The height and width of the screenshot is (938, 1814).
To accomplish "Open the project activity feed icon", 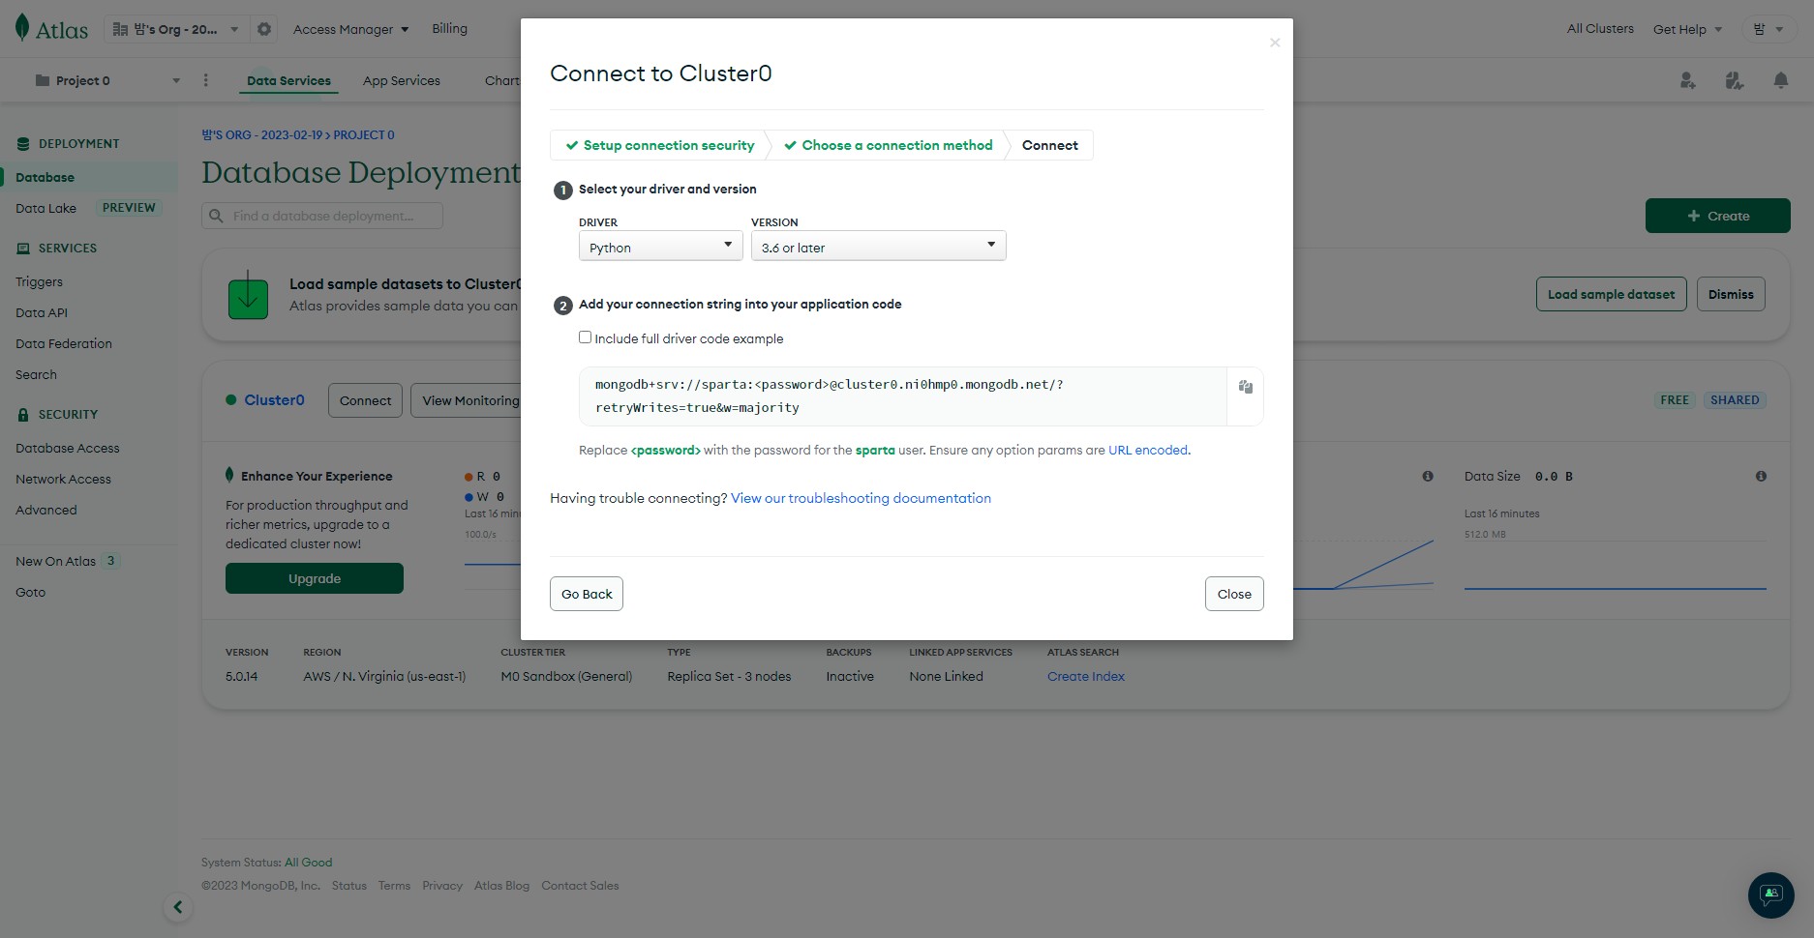I will click(1735, 80).
